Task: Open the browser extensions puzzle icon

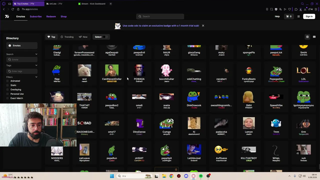Action: click(296, 9)
